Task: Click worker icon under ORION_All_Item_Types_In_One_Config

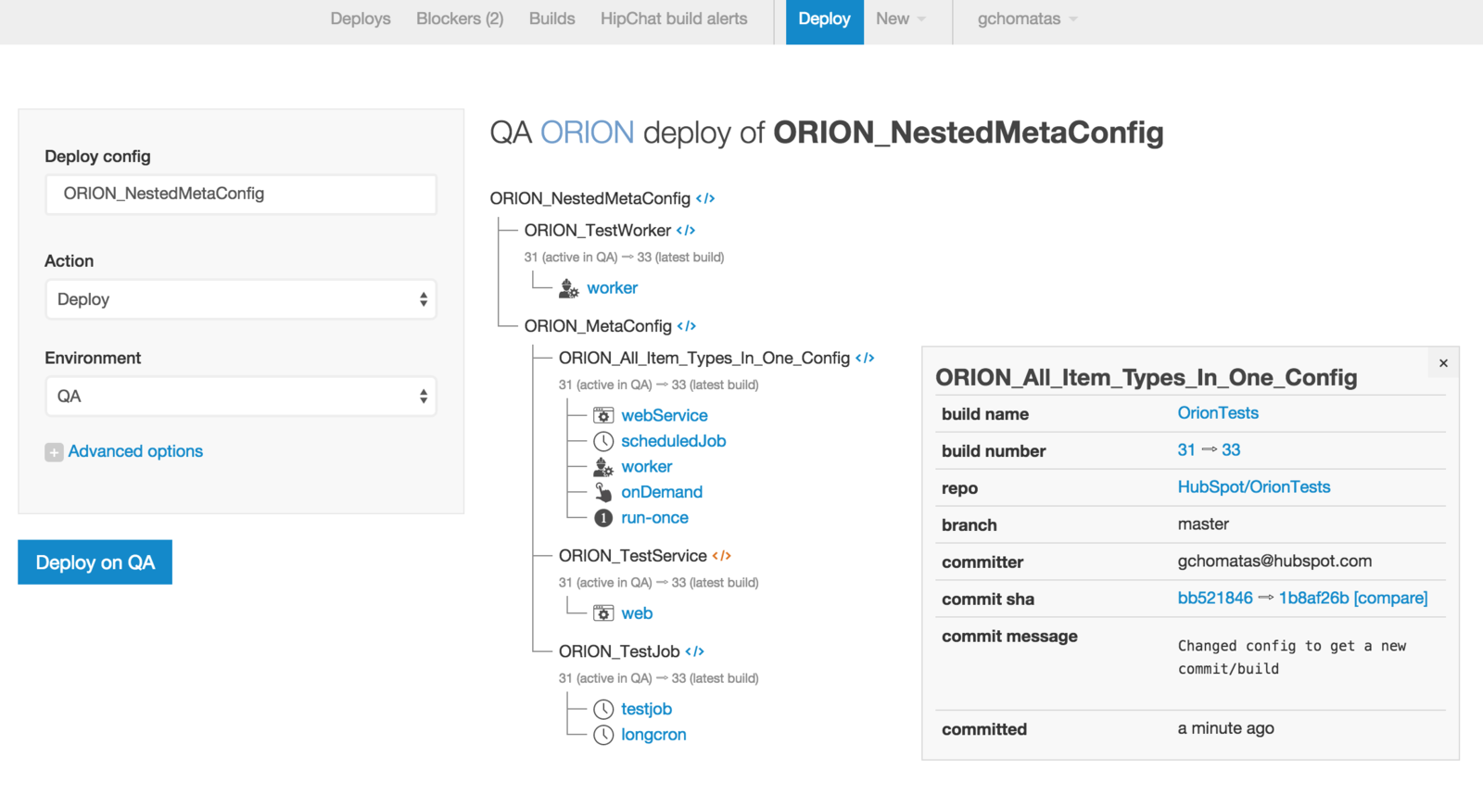Action: pyautogui.click(x=603, y=467)
